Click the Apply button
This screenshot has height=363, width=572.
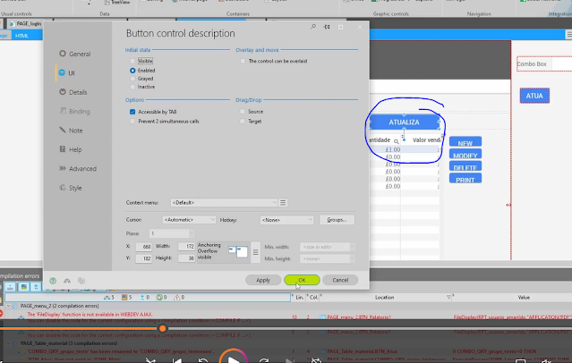(x=263, y=280)
